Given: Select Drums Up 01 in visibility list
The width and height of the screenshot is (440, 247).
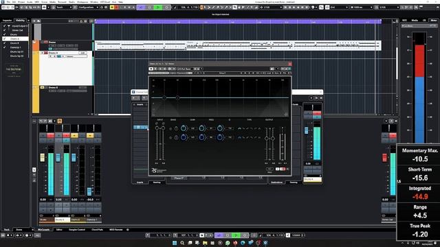Looking at the screenshot, I should (x=16, y=52).
